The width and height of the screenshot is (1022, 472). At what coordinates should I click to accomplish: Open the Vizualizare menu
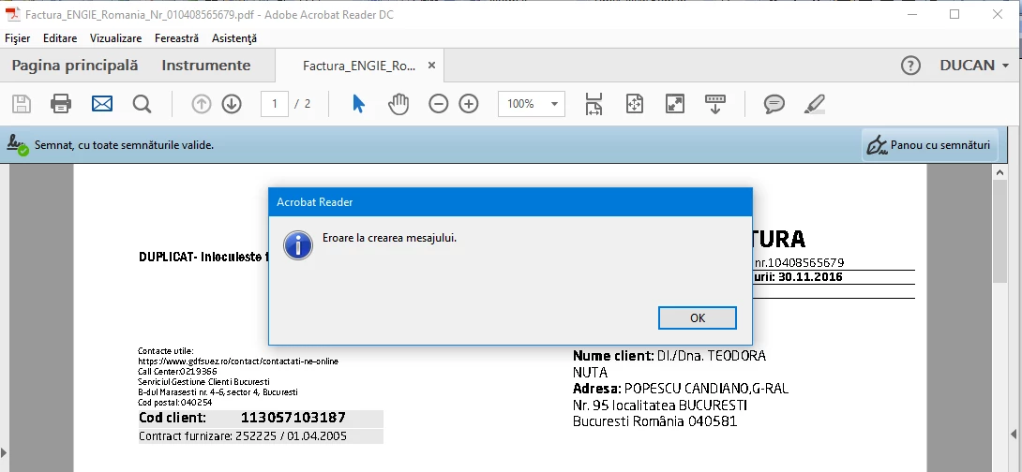point(115,38)
